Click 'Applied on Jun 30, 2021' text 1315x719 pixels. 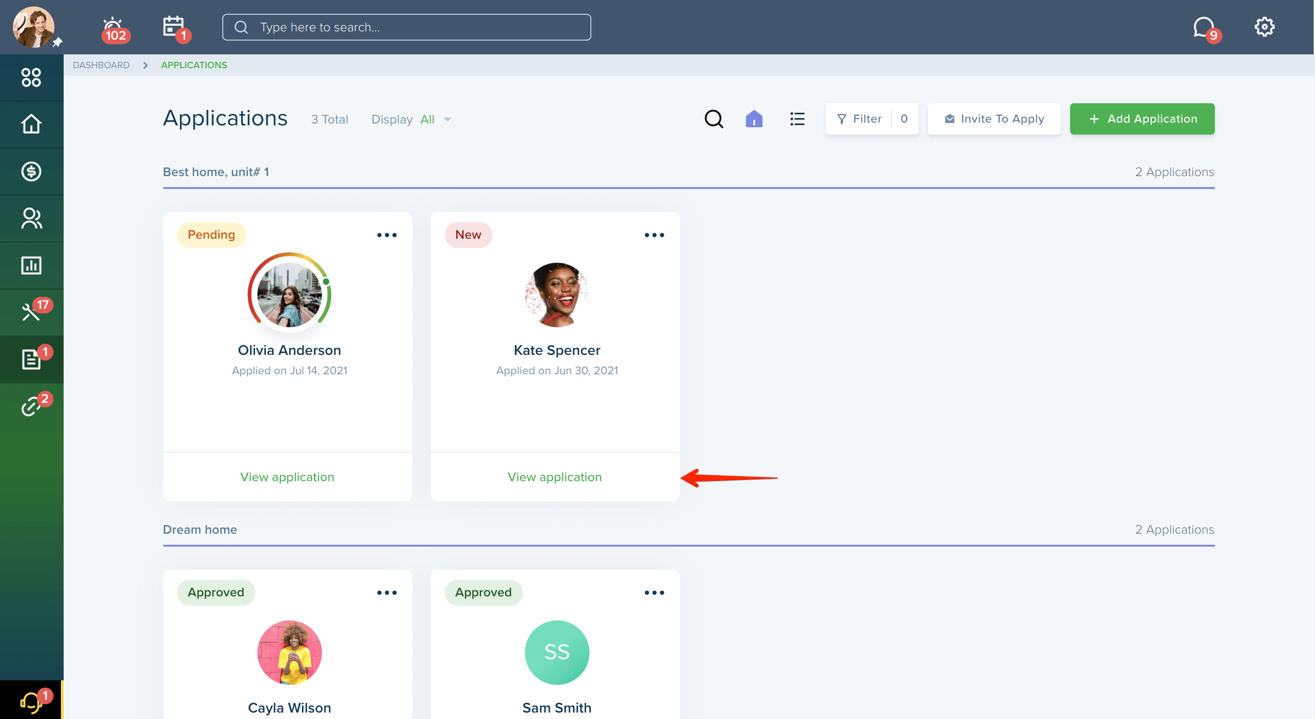tap(557, 370)
